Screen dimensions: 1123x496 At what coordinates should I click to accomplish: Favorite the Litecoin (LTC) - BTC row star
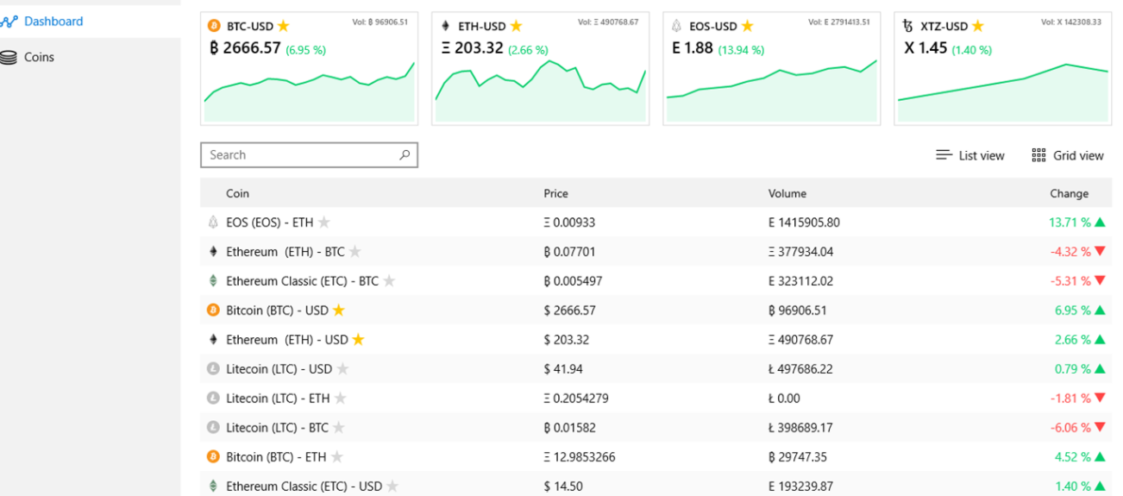(340, 428)
